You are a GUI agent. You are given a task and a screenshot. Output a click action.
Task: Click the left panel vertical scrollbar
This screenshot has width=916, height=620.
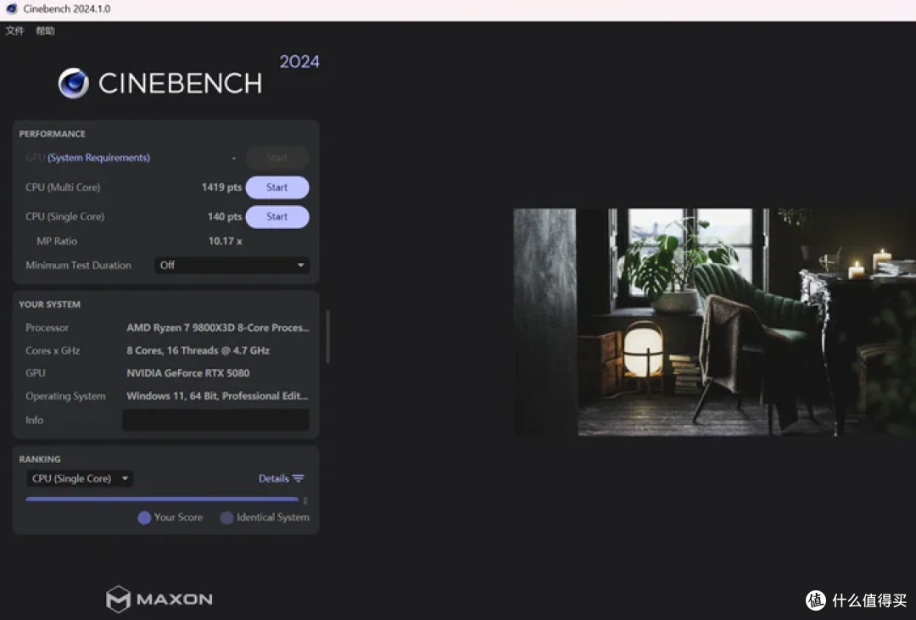point(327,337)
